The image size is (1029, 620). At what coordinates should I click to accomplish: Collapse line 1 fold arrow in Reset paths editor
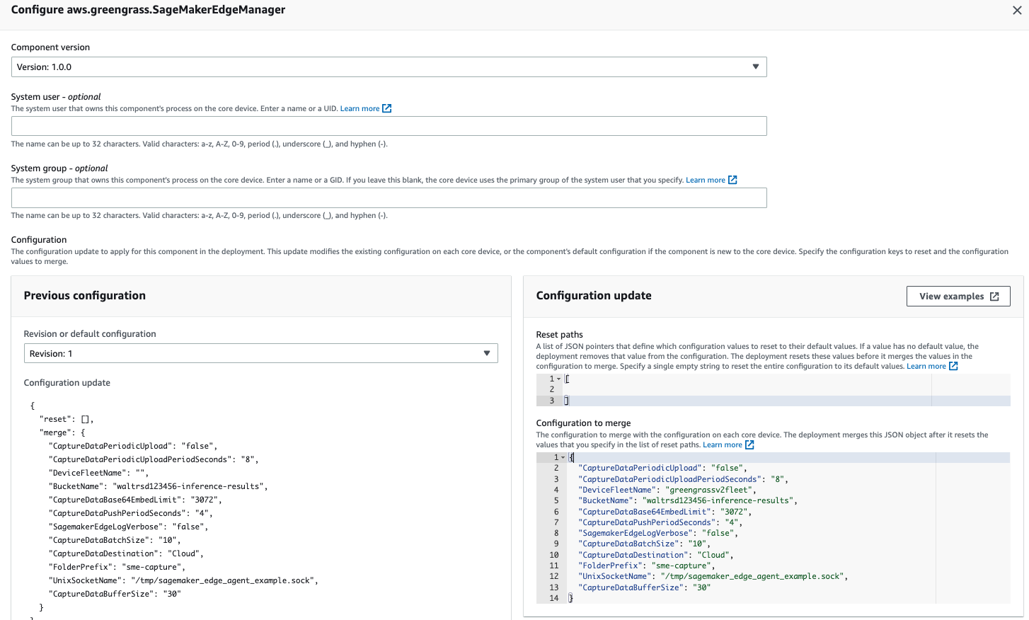pos(559,379)
